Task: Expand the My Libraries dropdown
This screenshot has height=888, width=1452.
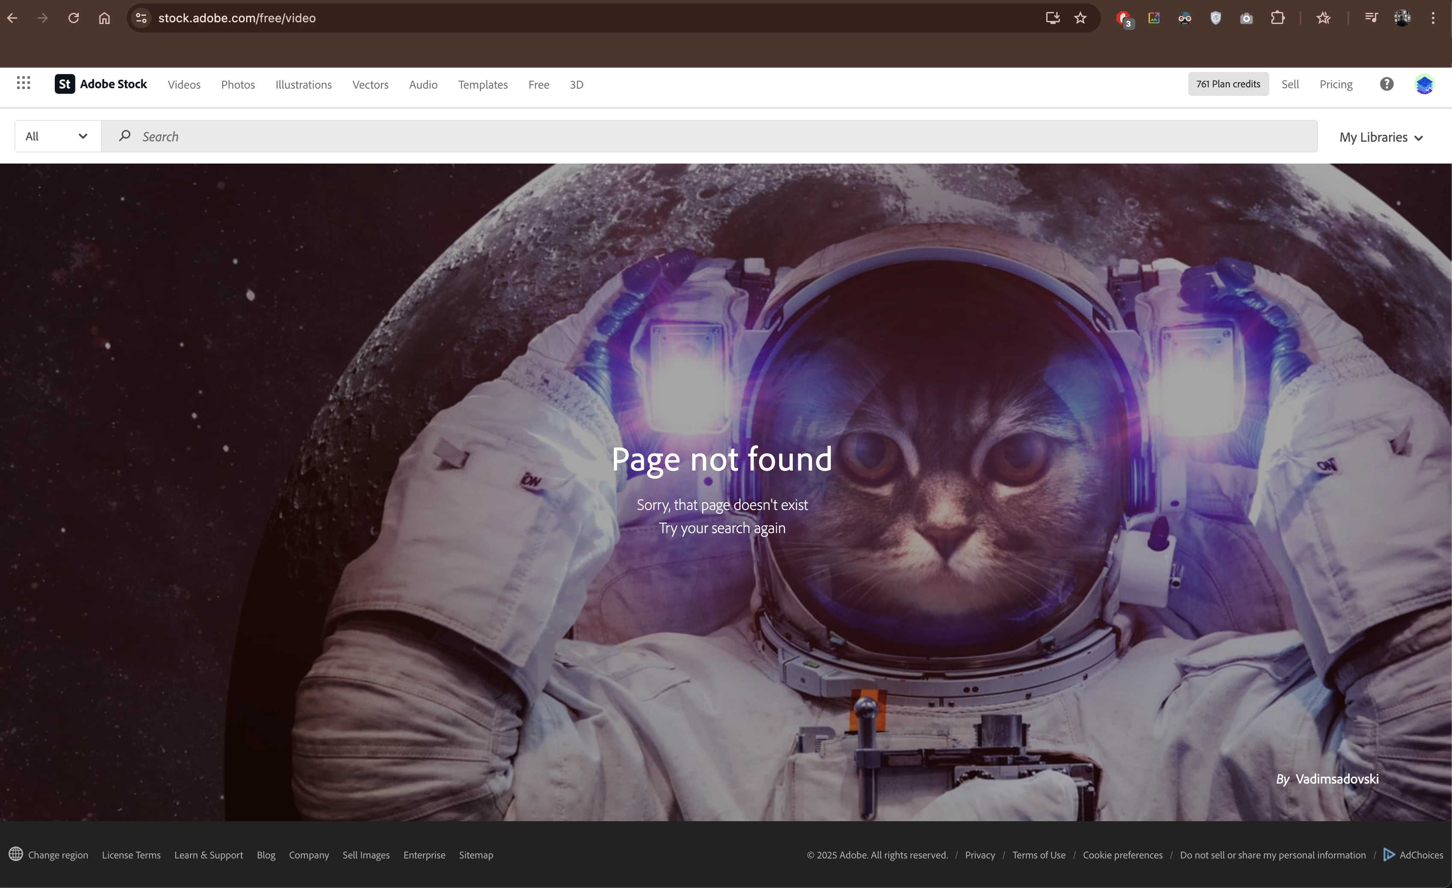Action: pyautogui.click(x=1381, y=137)
